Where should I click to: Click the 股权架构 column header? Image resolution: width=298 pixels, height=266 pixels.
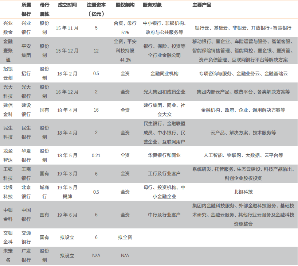pyautogui.click(x=125, y=5)
